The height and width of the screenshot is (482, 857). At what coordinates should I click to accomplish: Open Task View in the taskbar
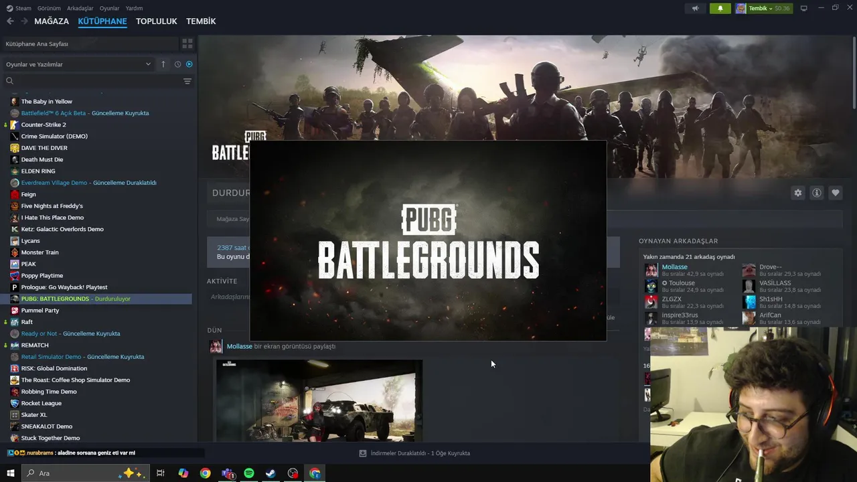pos(161,473)
